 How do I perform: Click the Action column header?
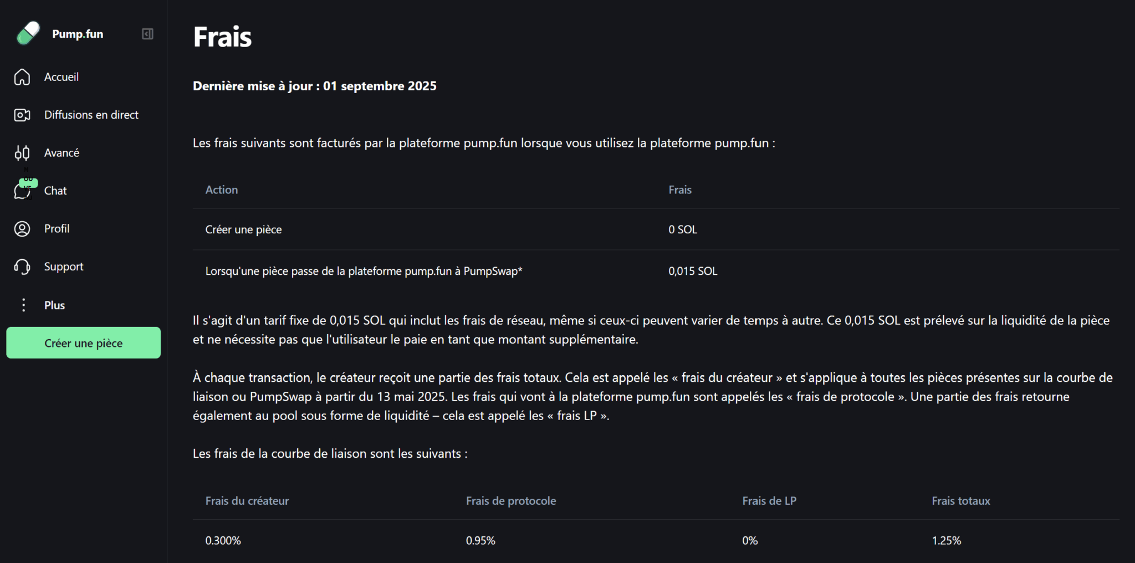coord(221,189)
